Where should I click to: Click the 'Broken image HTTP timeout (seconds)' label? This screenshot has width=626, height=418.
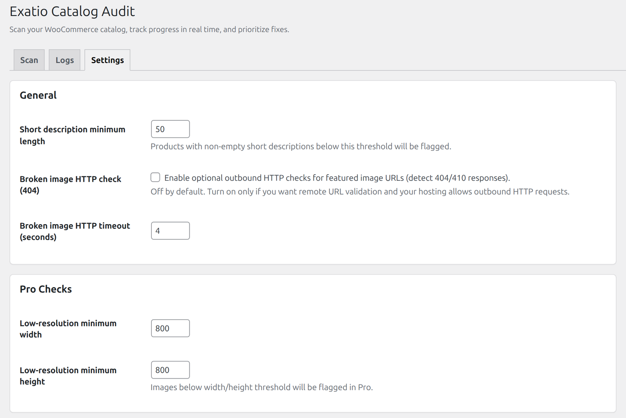point(75,231)
